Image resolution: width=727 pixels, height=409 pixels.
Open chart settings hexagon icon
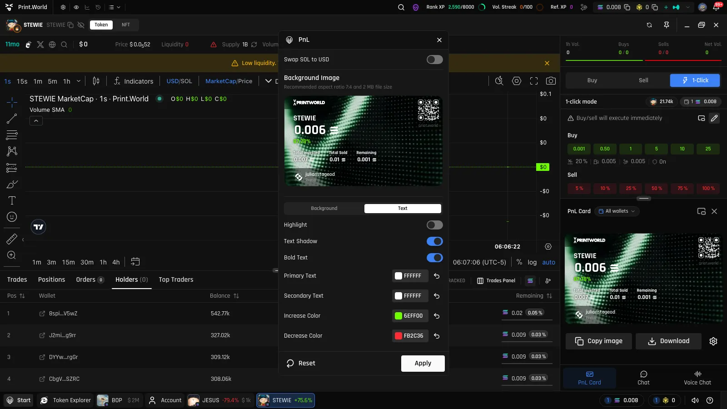(x=517, y=81)
